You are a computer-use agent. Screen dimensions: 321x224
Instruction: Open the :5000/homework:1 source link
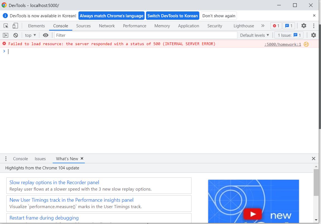click(x=283, y=44)
